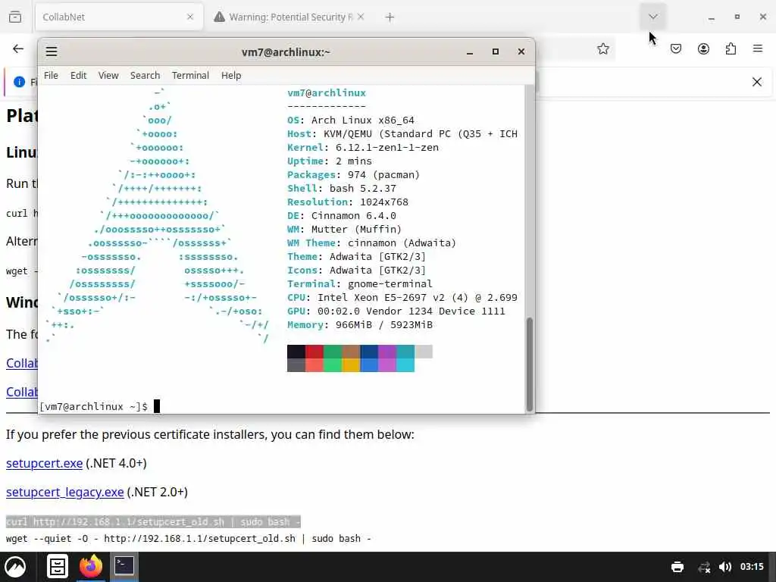Image resolution: width=776 pixels, height=582 pixels.
Task: Click the 'Resolution: 1024x768' line
Action: 347,202
